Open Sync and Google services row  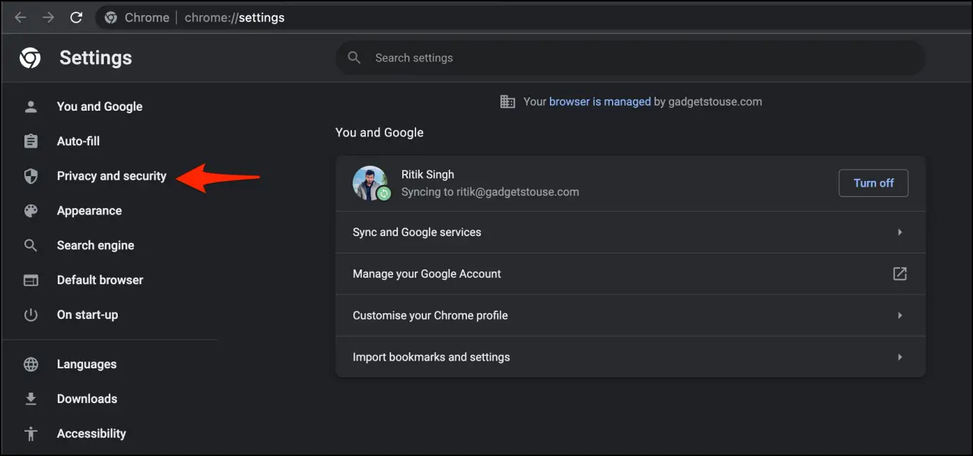click(x=630, y=232)
